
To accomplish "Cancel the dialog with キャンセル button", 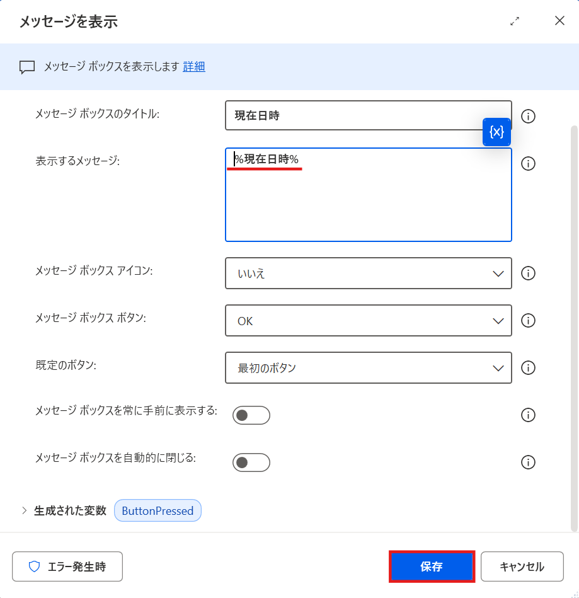I will coord(522,566).
